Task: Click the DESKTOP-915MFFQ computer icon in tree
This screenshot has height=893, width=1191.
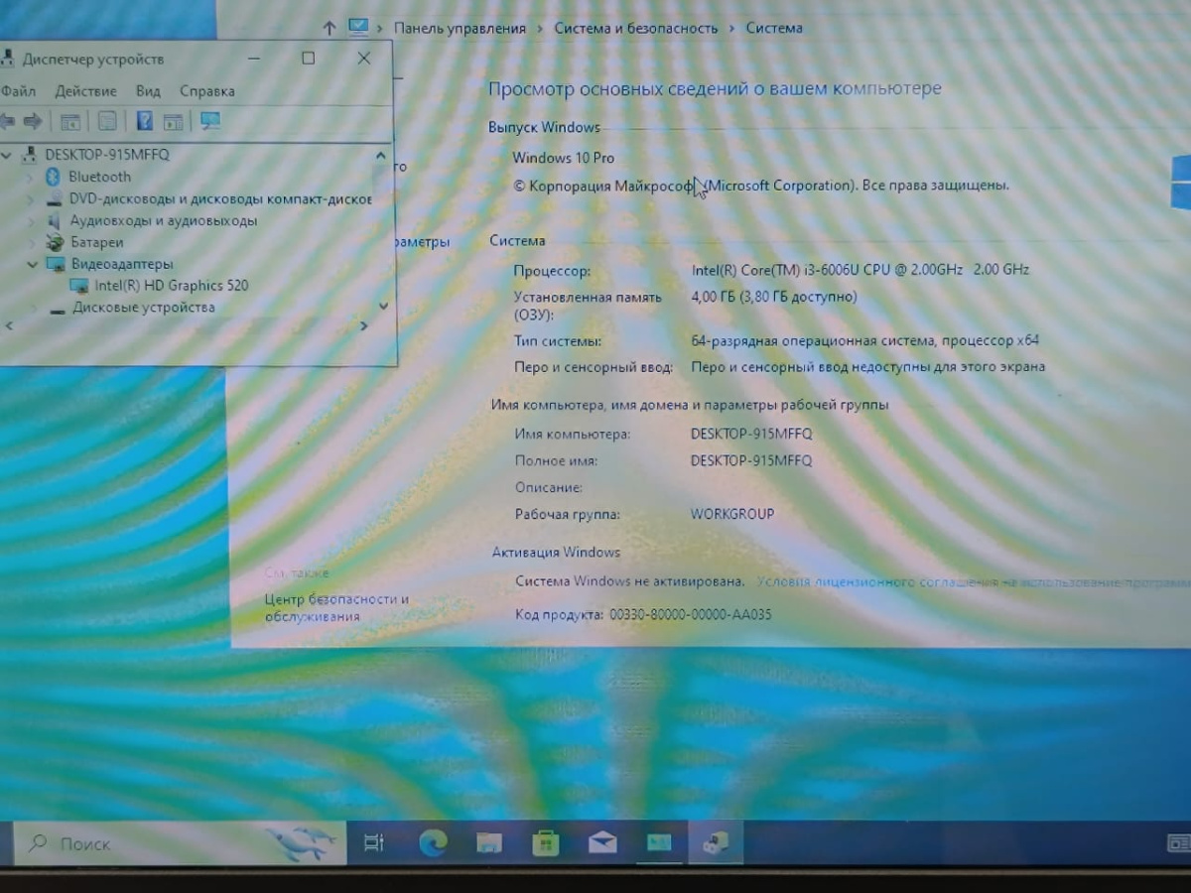Action: click(x=30, y=155)
